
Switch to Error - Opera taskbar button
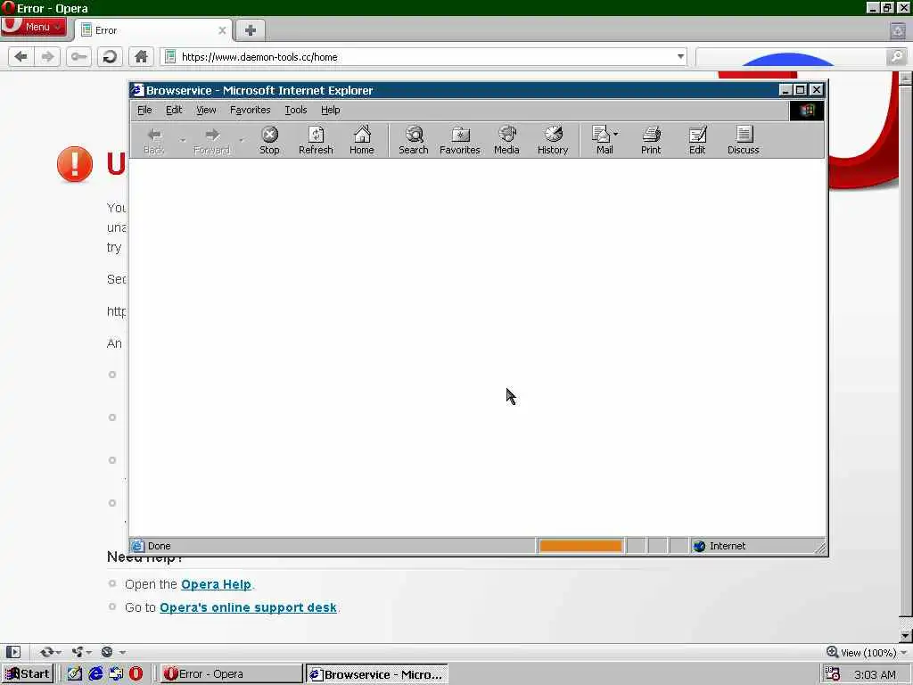tap(231, 674)
